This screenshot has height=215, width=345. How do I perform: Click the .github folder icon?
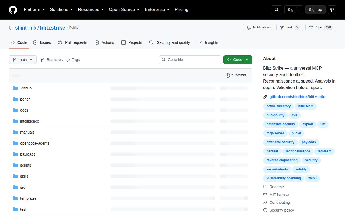[15, 88]
